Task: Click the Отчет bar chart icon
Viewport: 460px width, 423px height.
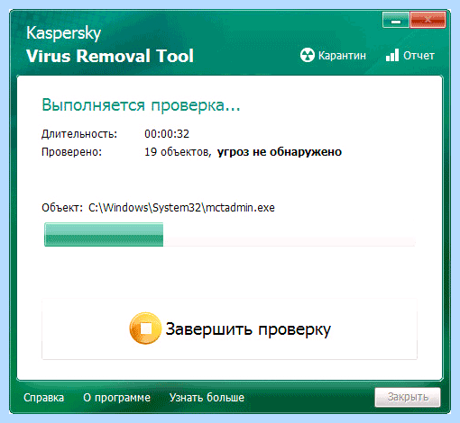Action: [392, 55]
